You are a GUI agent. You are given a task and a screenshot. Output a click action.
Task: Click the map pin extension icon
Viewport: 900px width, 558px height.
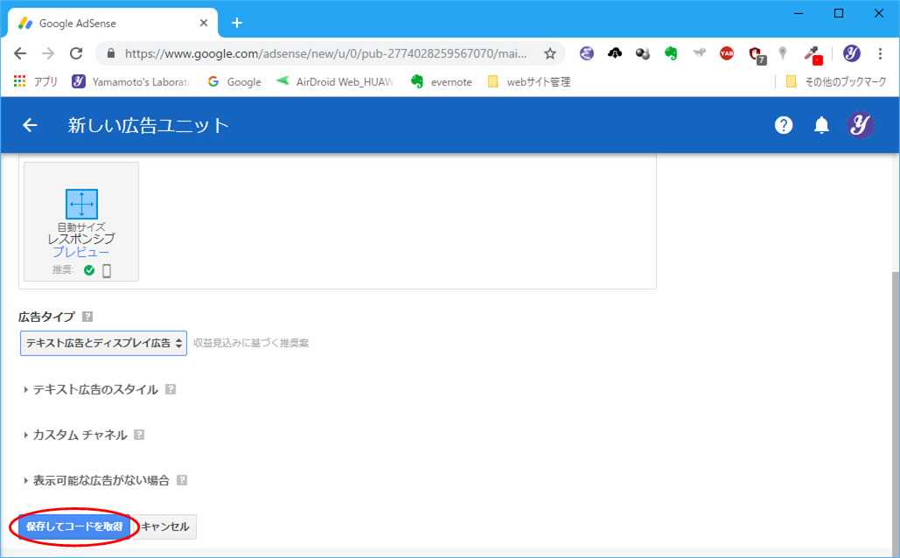[x=782, y=53]
